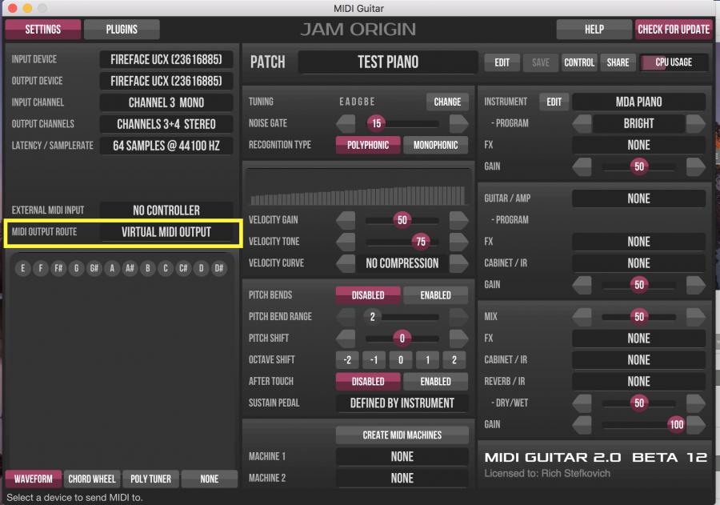Increase Guitar/Amp Gain with right arrow
720x505 pixels.
[696, 285]
